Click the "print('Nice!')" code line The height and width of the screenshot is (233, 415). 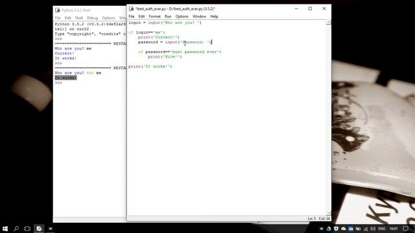(x=165, y=57)
